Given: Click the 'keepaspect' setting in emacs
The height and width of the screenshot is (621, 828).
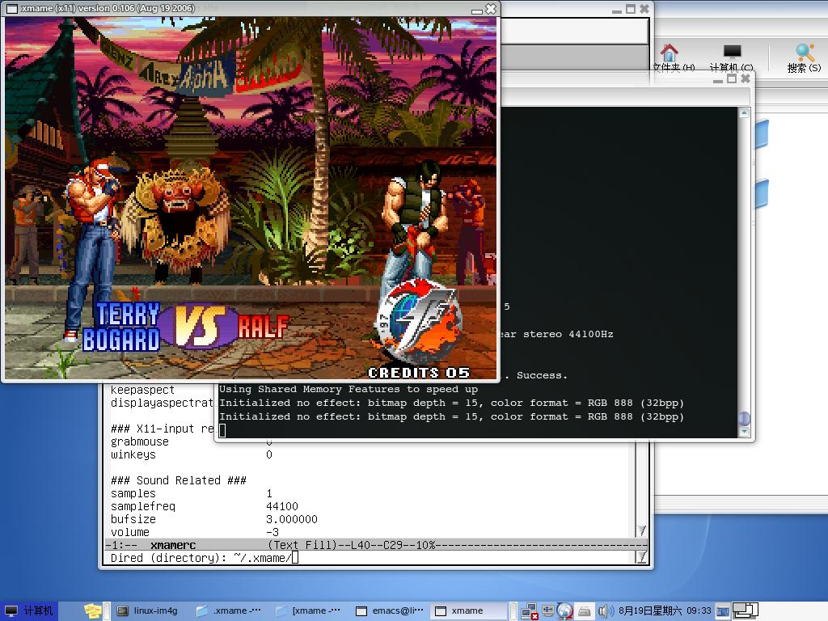Looking at the screenshot, I should pos(142,390).
